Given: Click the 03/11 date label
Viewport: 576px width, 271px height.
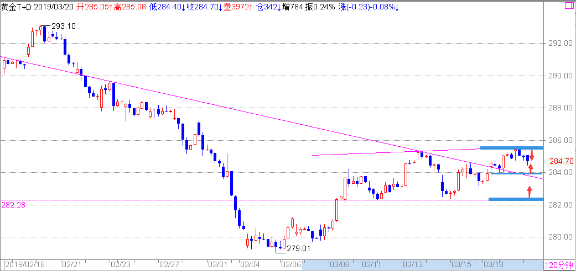Looking at the screenshot, I should [371, 264].
